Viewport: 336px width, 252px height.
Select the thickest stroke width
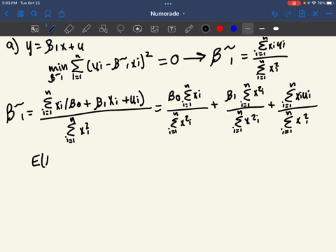coord(276,29)
